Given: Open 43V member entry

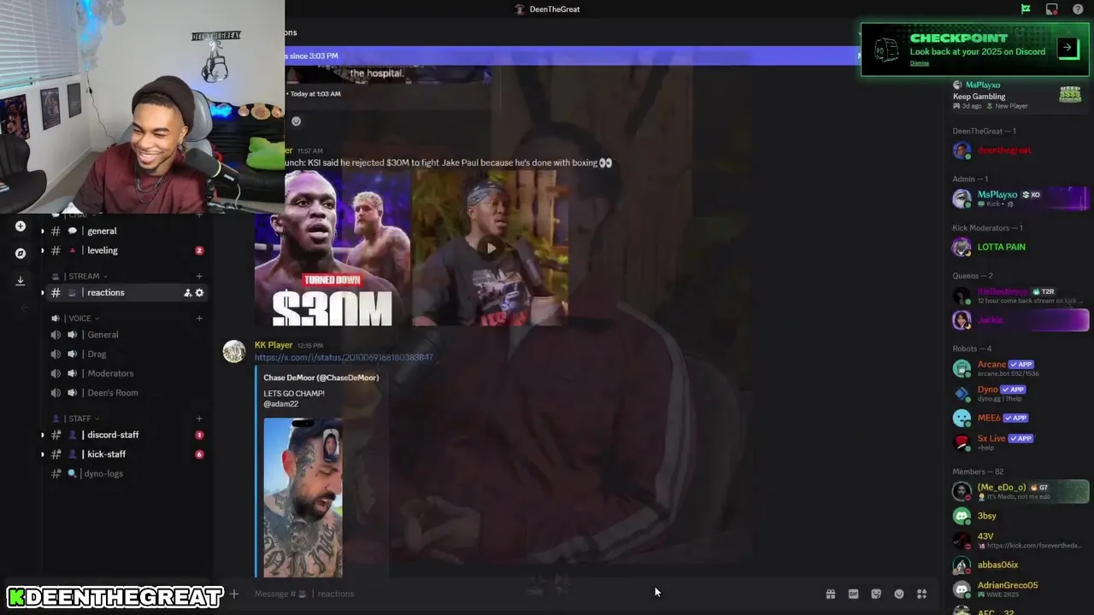Looking at the screenshot, I should pos(1020,540).
